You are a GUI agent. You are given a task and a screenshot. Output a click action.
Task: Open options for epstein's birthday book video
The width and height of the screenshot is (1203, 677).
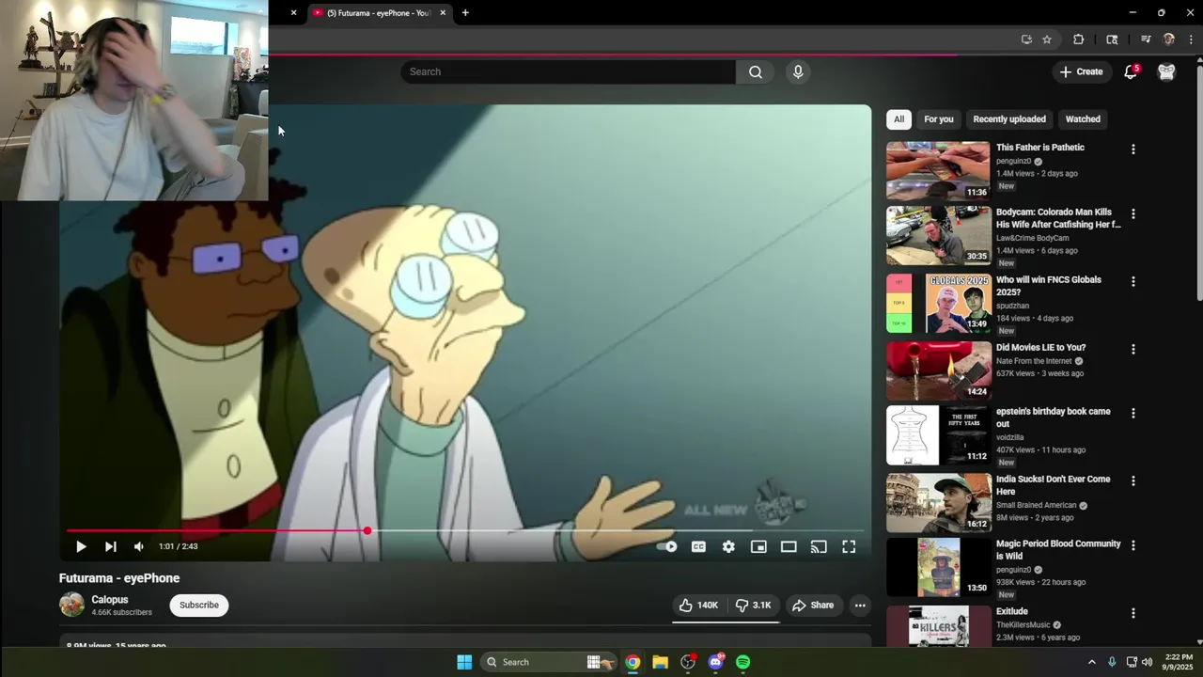click(1133, 414)
